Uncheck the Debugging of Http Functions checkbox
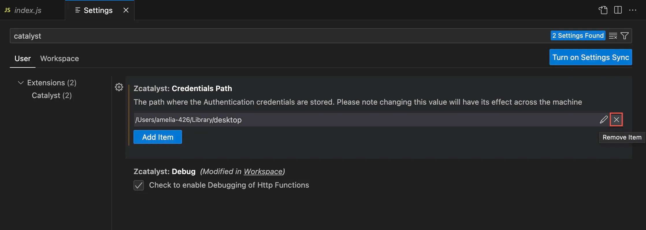 pos(139,185)
